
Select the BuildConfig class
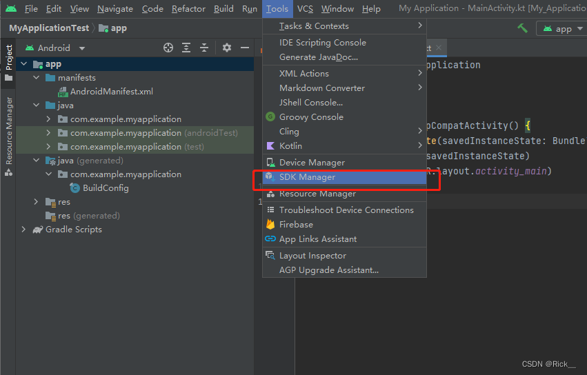click(106, 188)
